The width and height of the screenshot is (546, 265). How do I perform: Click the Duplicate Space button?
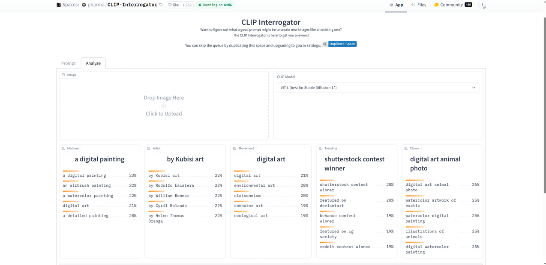pyautogui.click(x=342, y=44)
